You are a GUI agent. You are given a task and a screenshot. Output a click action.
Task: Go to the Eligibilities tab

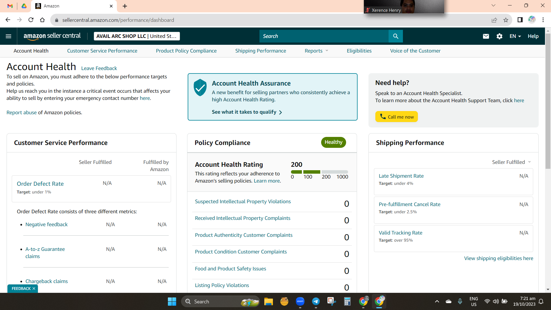(x=359, y=51)
